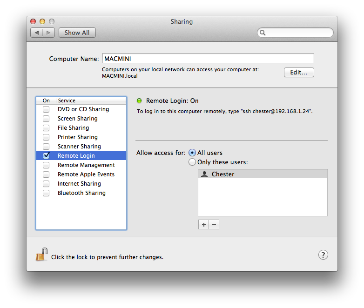Viewport: 364px width, 308px height.
Task: Add a user with the plus button
Action: (203, 225)
